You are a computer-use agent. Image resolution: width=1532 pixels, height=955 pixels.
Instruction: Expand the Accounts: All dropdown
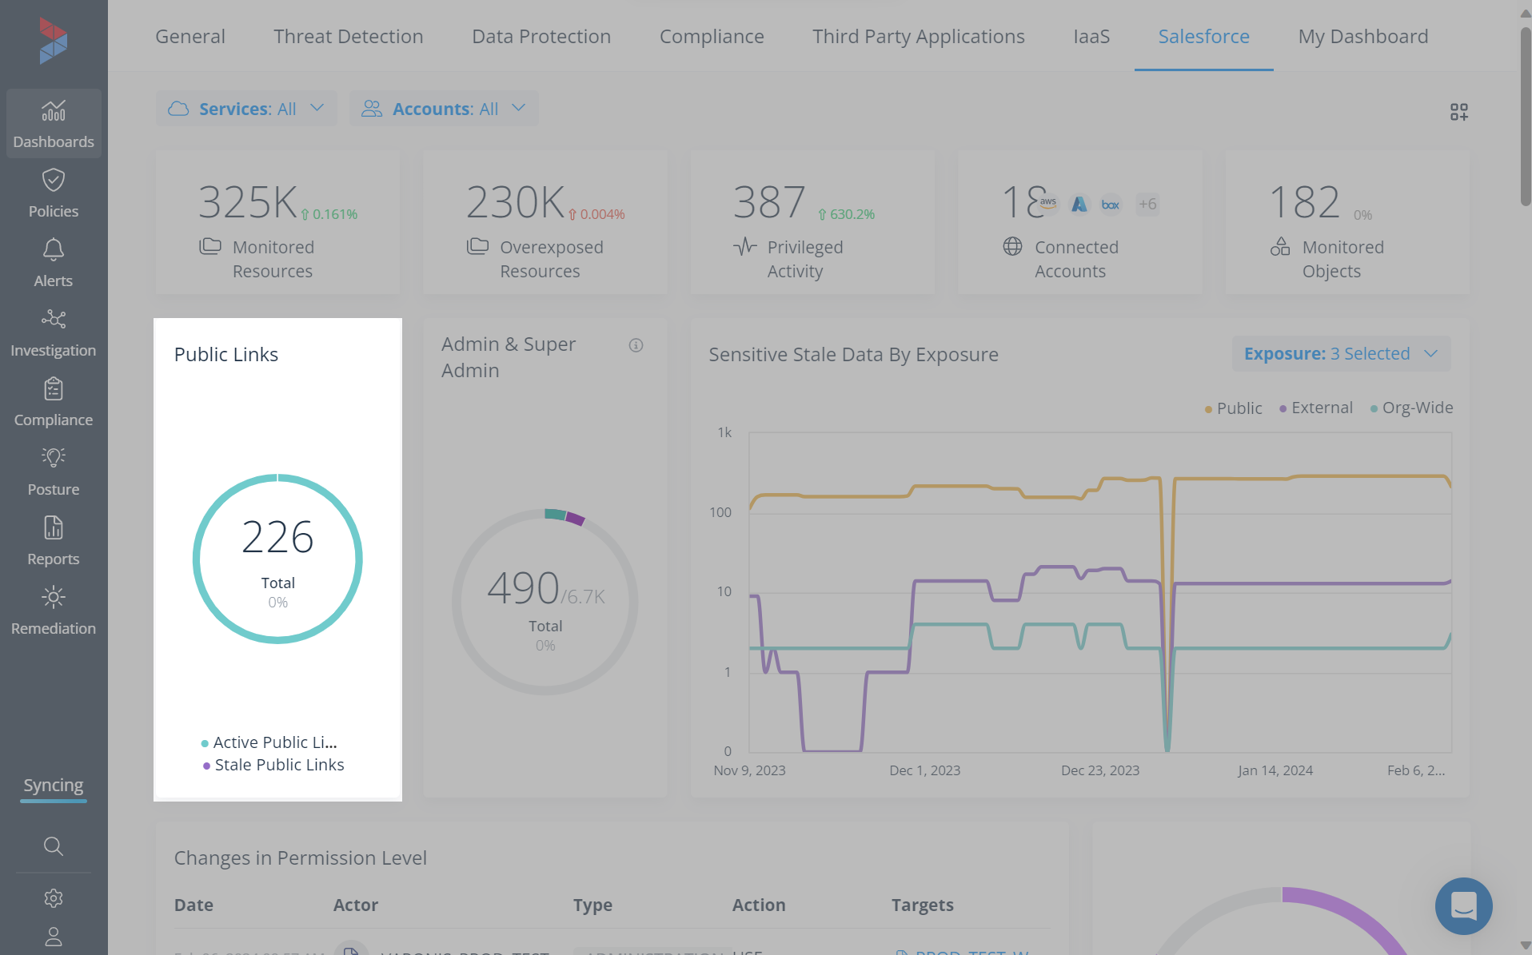coord(444,109)
